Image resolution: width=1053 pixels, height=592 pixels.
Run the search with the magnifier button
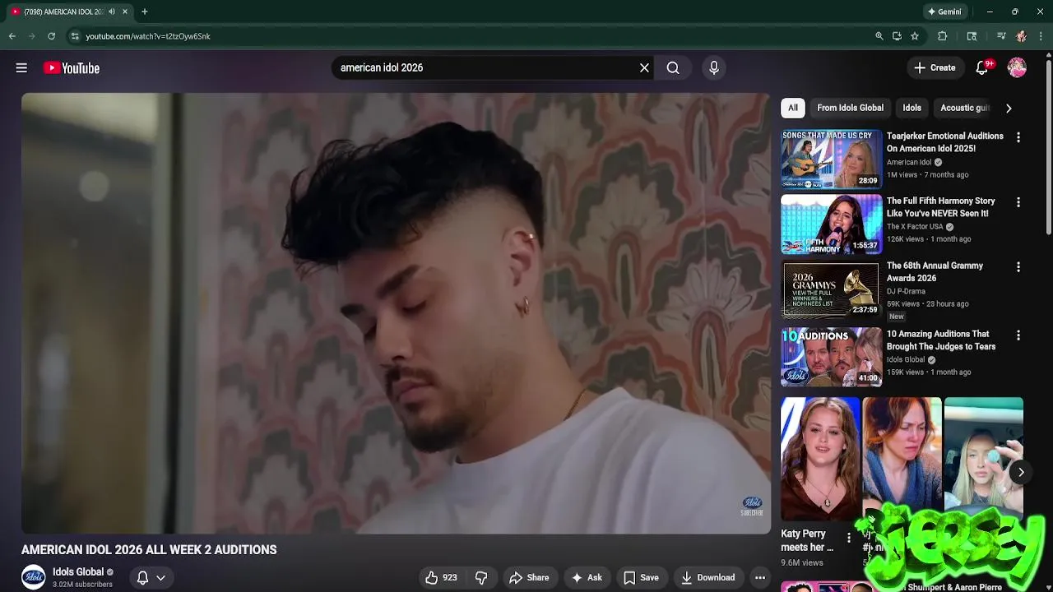pos(673,68)
